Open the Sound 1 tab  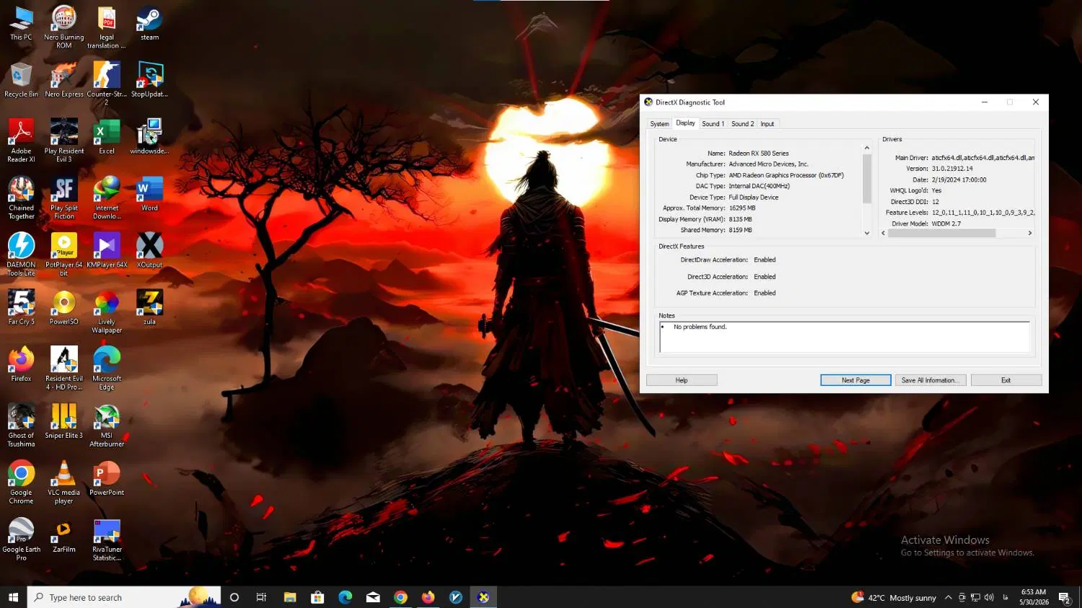pyautogui.click(x=713, y=124)
